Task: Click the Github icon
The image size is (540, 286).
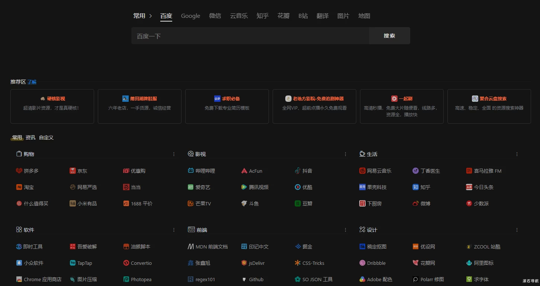Action: coord(244,279)
